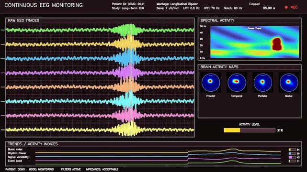Viewport: 307px width, 172px height.
Task: Select the orange EEG trace channel marker
Action: point(2,87)
